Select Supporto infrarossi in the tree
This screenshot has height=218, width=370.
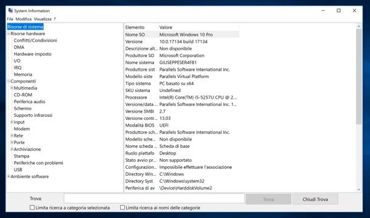tap(33, 115)
